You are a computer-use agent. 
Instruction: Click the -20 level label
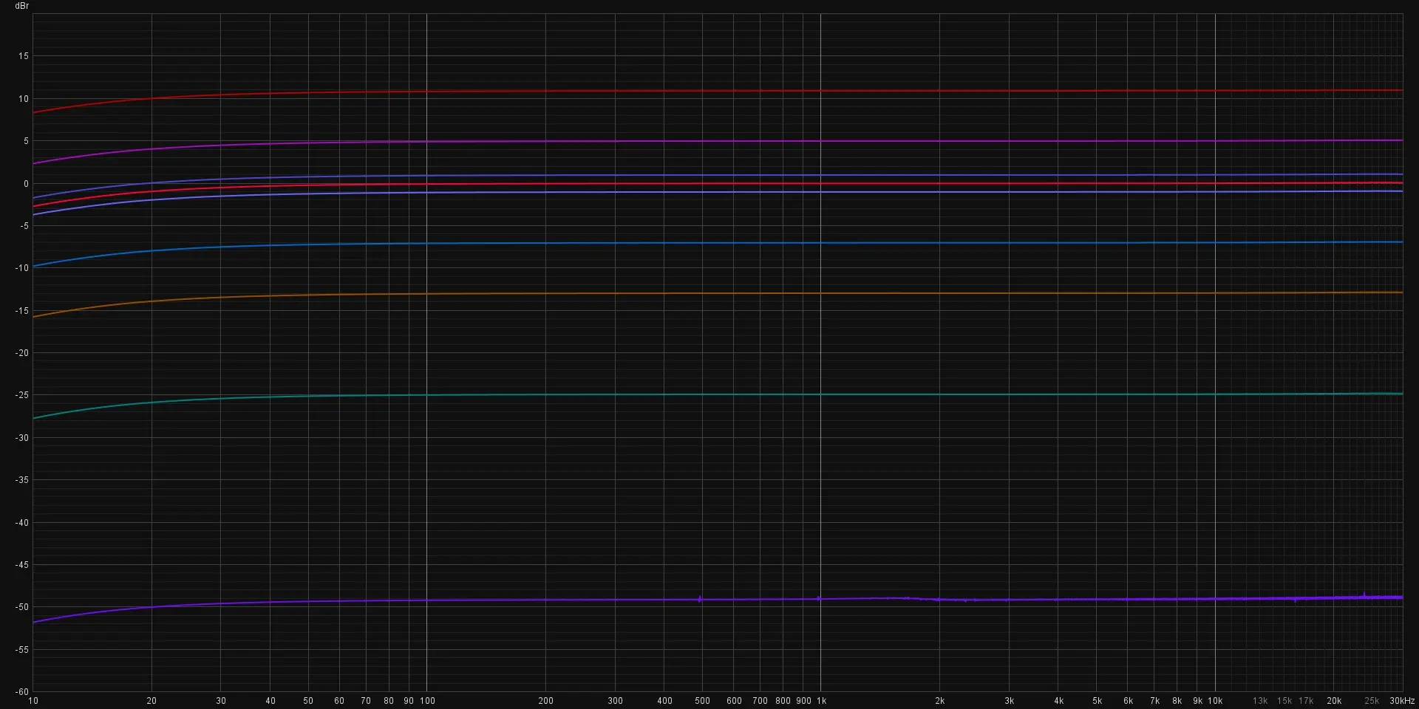(x=22, y=353)
